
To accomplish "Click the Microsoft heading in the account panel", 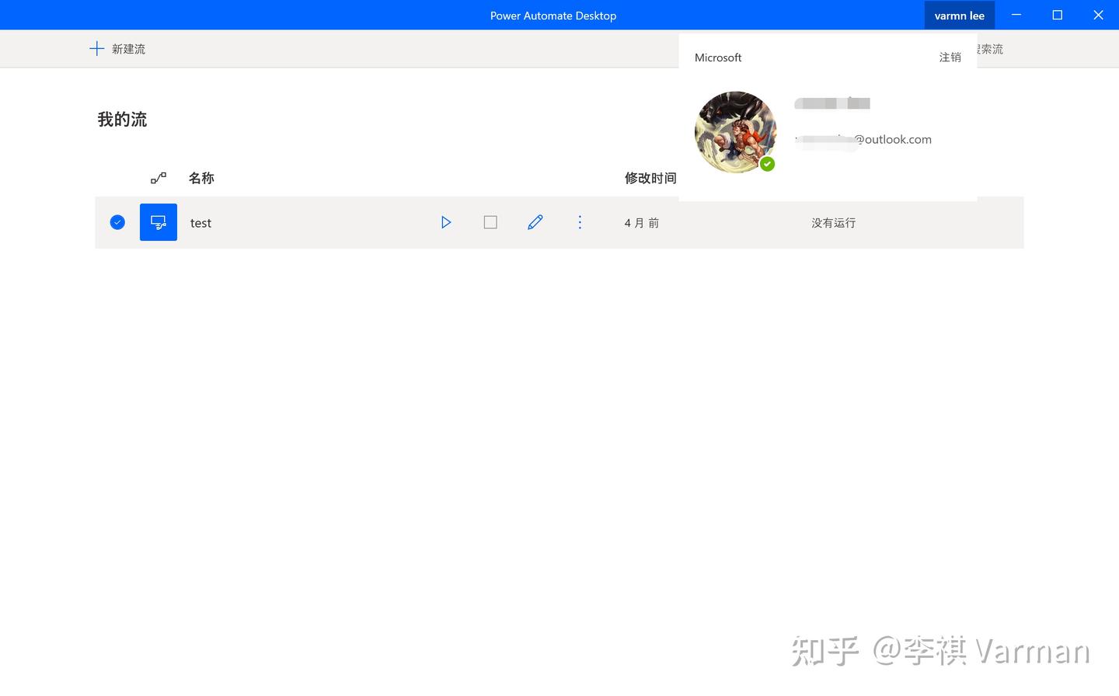I will point(717,57).
